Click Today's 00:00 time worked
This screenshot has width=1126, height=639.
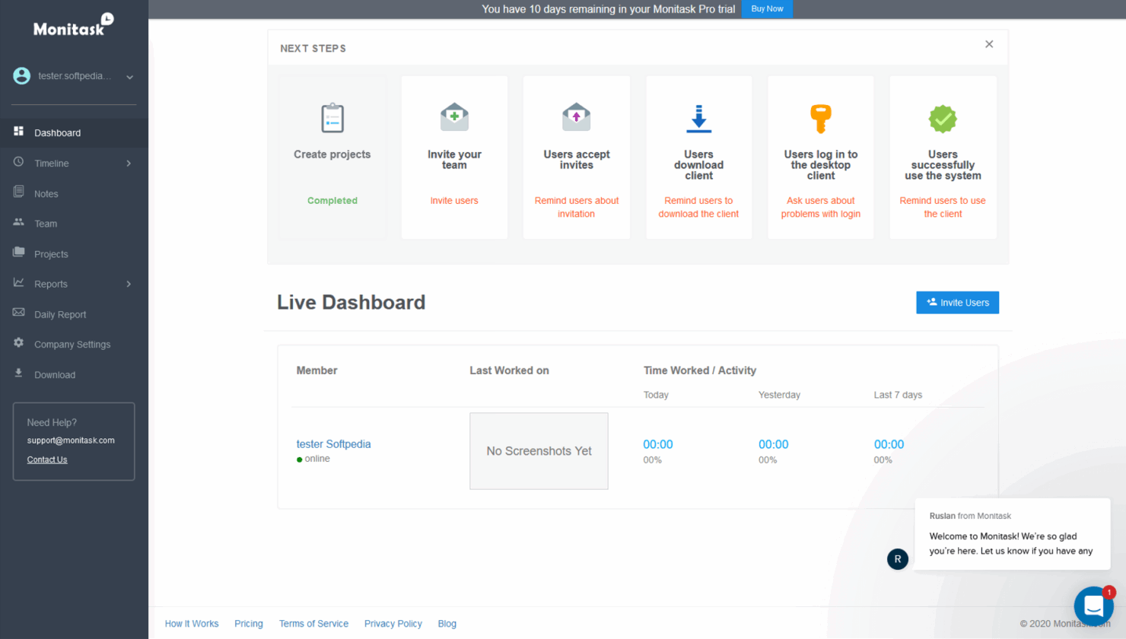658,444
